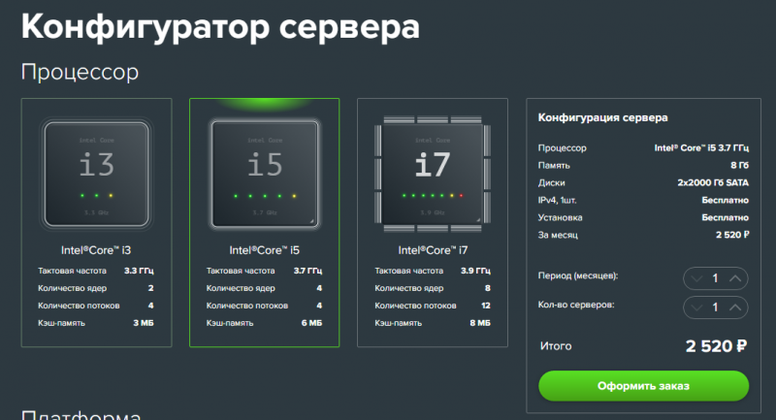Click the Оформить заказ button
776x420 pixels.
point(643,386)
